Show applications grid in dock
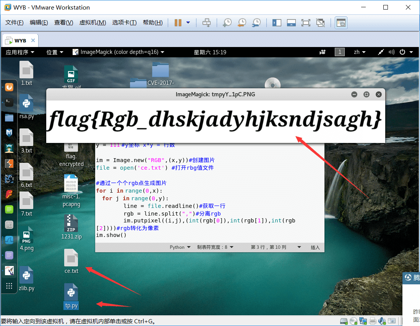The width and height of the screenshot is (420, 326). tap(10, 286)
